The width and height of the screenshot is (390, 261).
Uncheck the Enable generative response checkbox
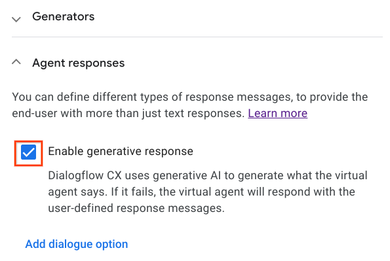tap(28, 152)
